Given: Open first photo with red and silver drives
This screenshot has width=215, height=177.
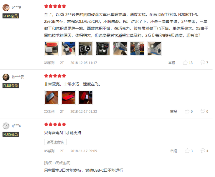Looking at the screenshot, I should click(52, 49).
